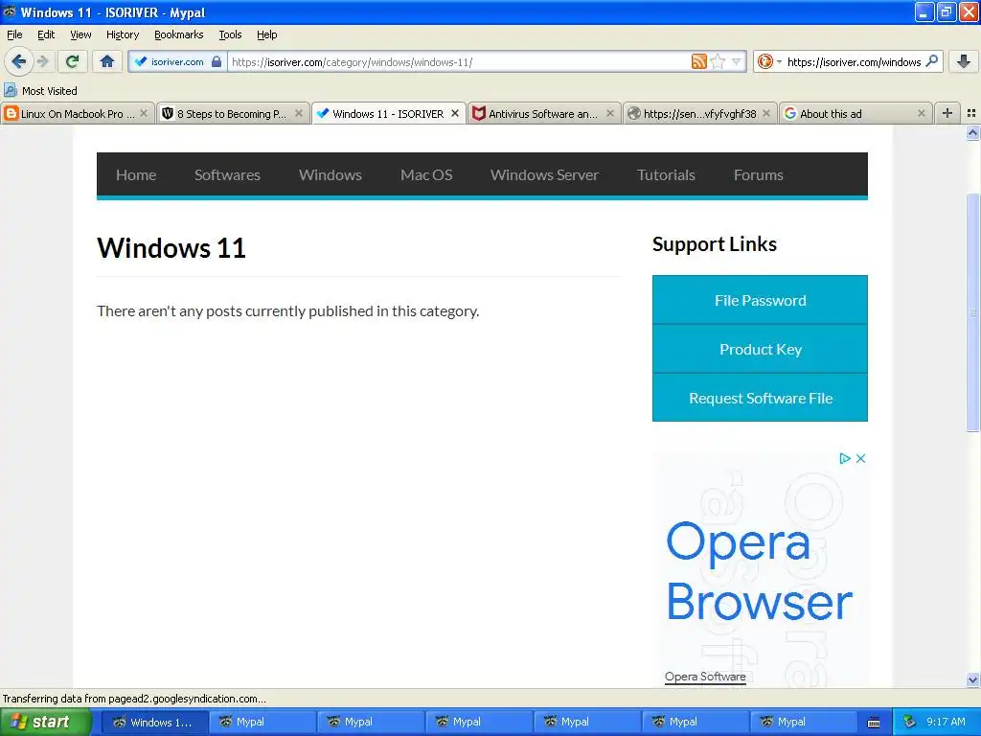Open the View menu
Image resolution: width=981 pixels, height=736 pixels.
point(80,34)
